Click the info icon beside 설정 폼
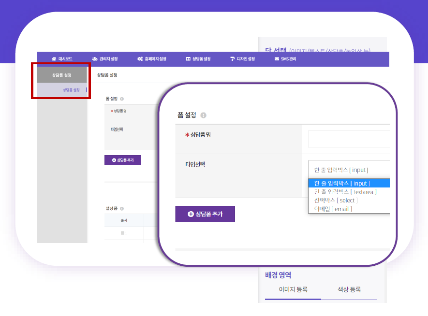428x316 pixels. pyautogui.click(x=122, y=209)
